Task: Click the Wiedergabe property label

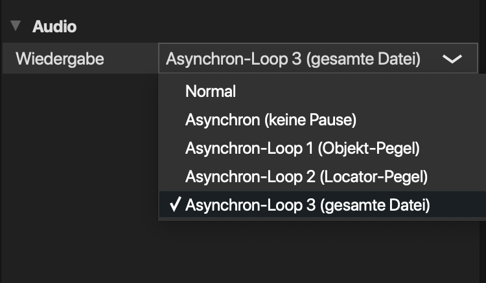Action: (60, 59)
